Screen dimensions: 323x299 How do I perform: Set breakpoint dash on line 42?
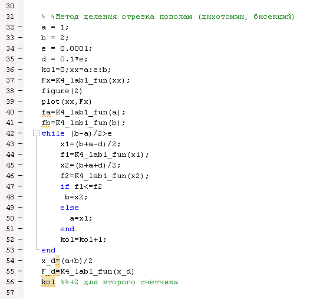[20, 133]
